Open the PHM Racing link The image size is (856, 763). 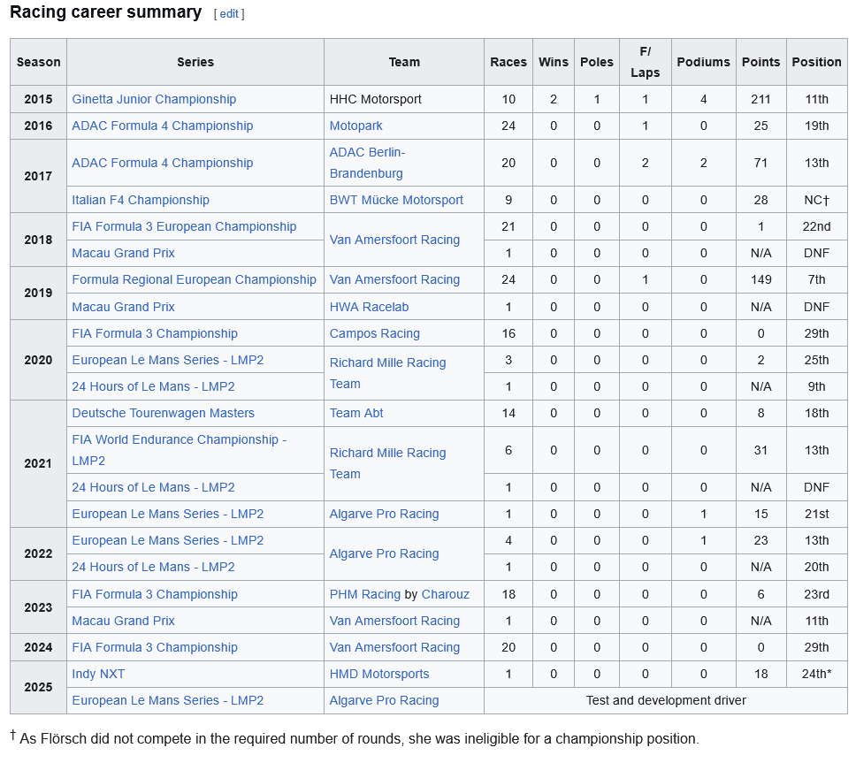[365, 594]
